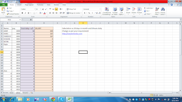This screenshot has height=102, width=182.
Task: Switch to Duty sheet tab
Action: tap(12, 93)
